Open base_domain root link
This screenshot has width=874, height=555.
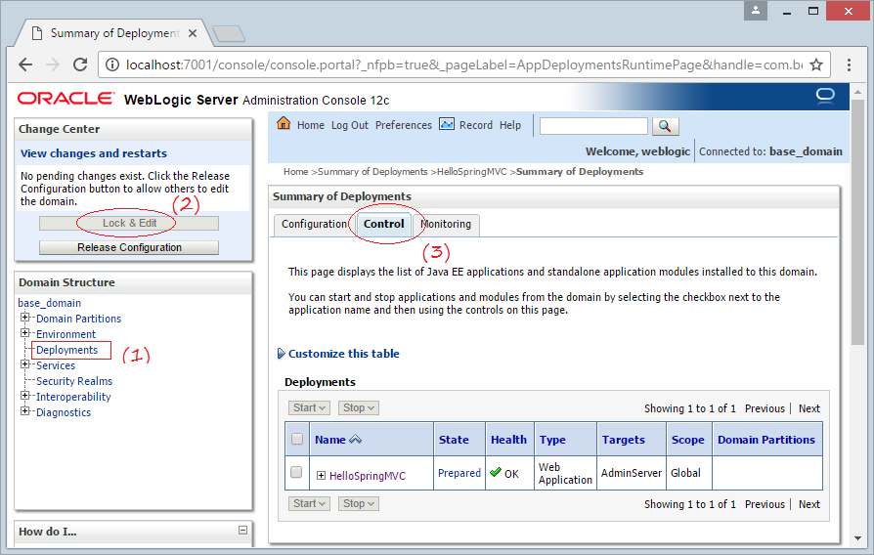click(x=50, y=303)
